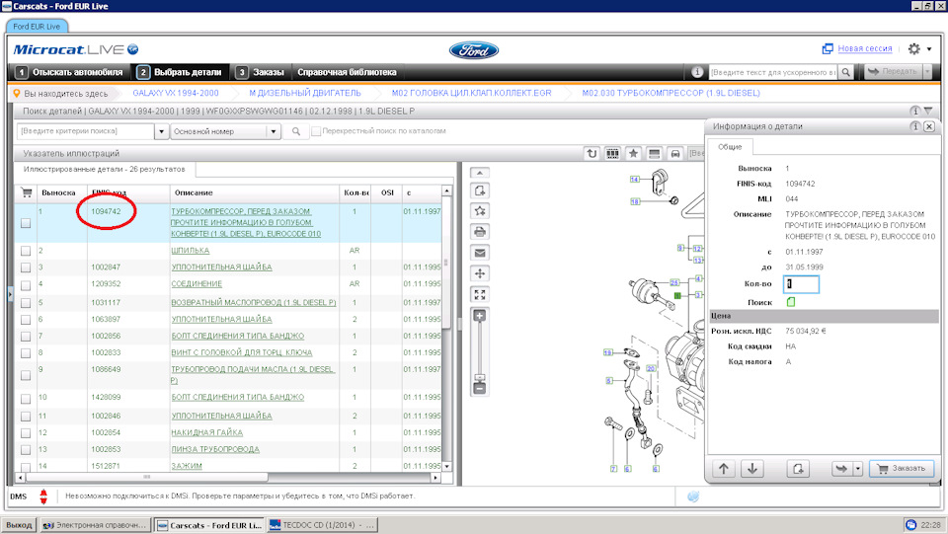Image resolution: width=948 pixels, height=534 pixels.
Task: Tick the checkbox for part 1063897
Action: tap(26, 320)
